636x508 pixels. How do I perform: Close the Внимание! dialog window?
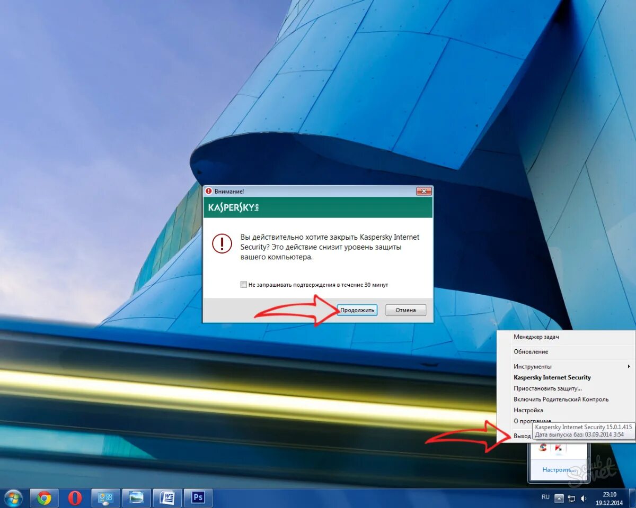pyautogui.click(x=423, y=191)
